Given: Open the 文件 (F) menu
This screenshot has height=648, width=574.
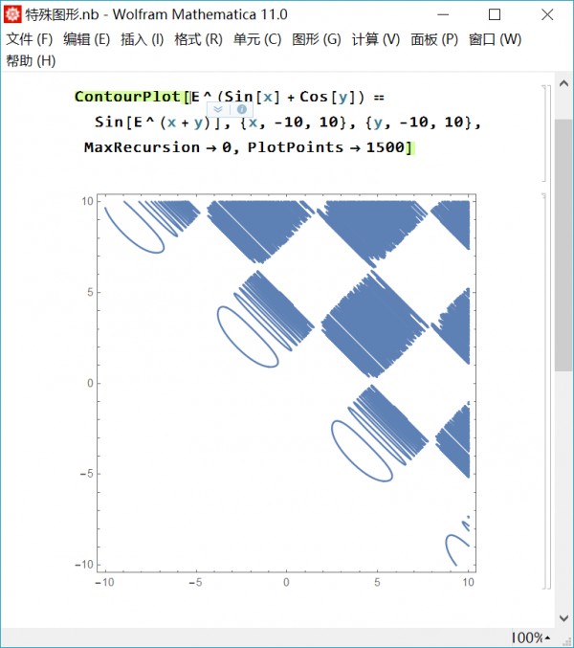Looking at the screenshot, I should pos(30,39).
